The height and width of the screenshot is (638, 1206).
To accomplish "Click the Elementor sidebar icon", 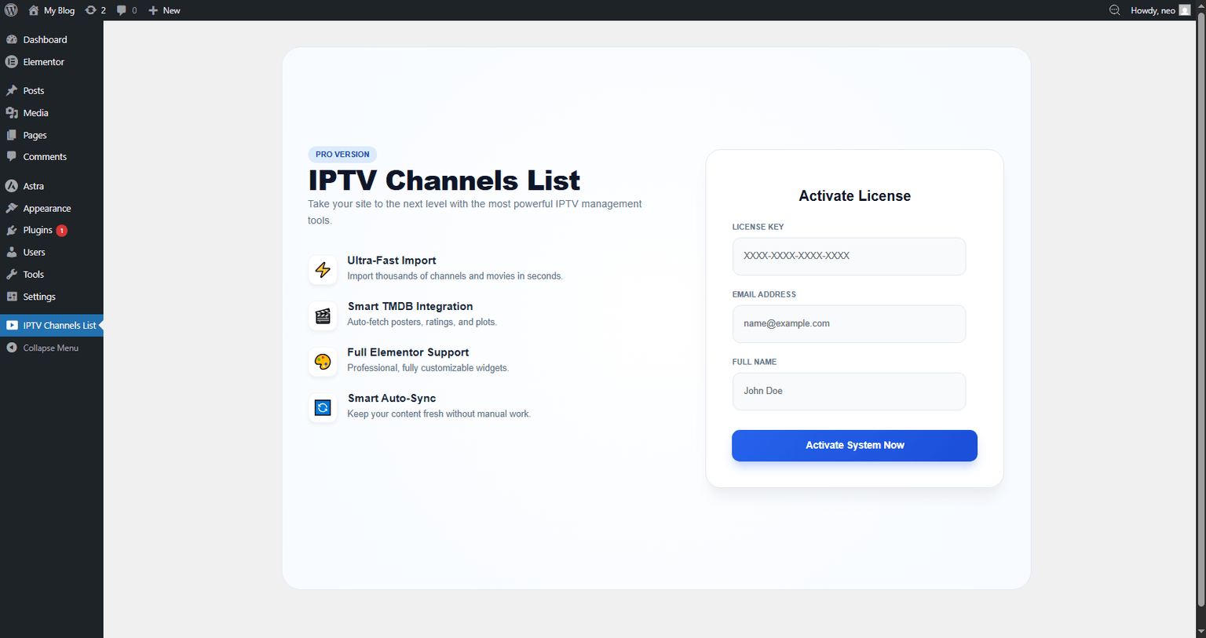I will click(x=12, y=62).
